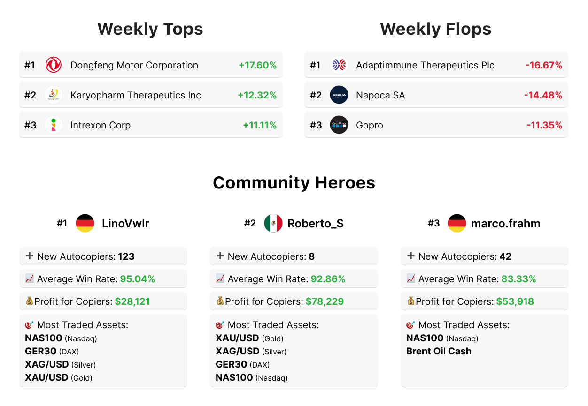Viewport: 588px width, 406px height.
Task: Click the Intrexon Corp name
Action: coord(101,125)
